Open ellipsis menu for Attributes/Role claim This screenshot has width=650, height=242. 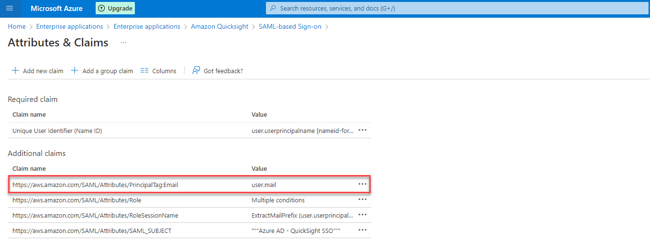coord(363,199)
